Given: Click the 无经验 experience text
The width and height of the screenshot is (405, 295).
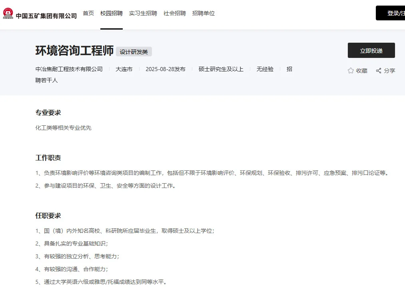Looking at the screenshot, I should [265, 69].
